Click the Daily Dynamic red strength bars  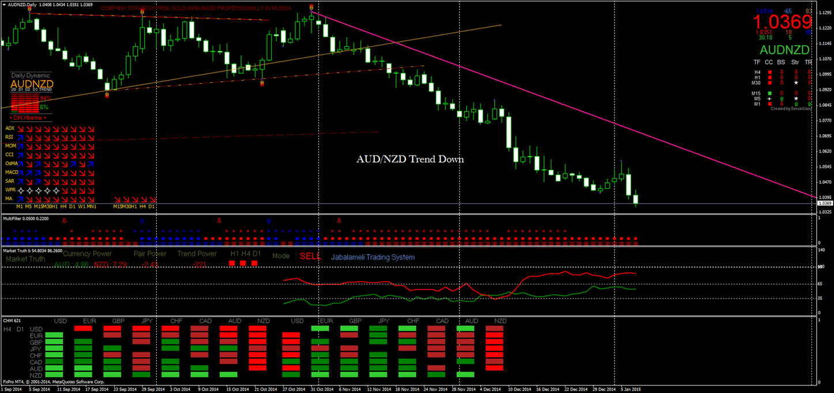tap(25, 103)
